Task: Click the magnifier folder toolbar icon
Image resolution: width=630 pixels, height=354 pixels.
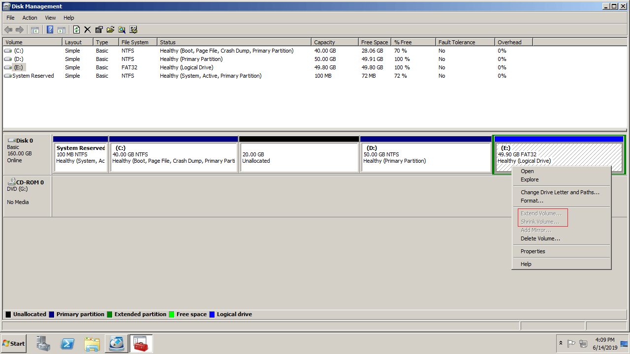Action: 122,29
